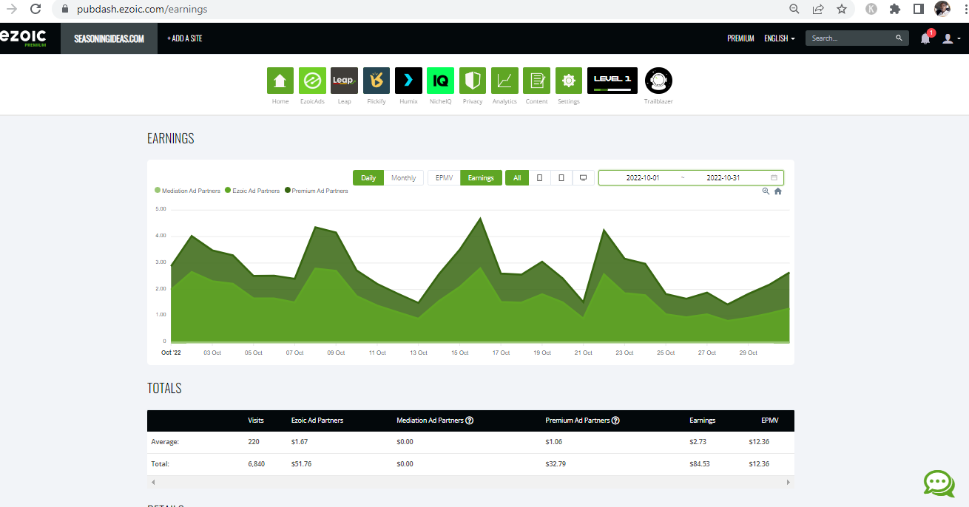
Task: Click the + ADD A SITE link
Action: [x=185, y=38]
